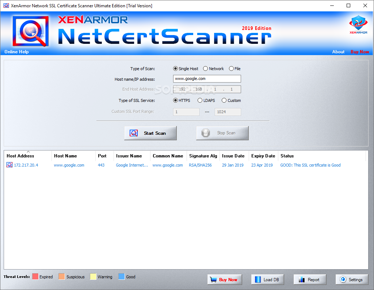Image resolution: width=374 pixels, height=290 pixels.
Task: Click the scan icon beside 172.217.20.4
Action: point(9,165)
